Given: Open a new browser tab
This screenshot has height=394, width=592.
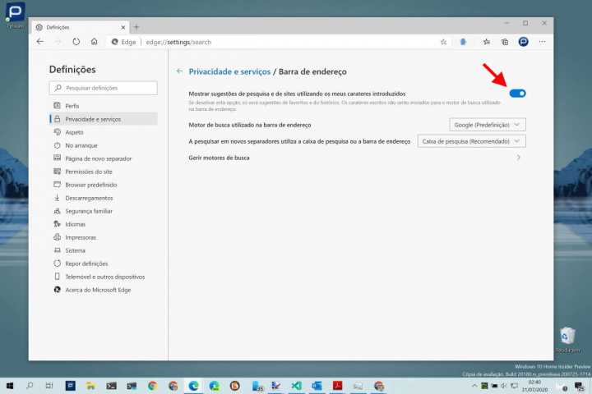Looking at the screenshot, I should [x=136, y=27].
